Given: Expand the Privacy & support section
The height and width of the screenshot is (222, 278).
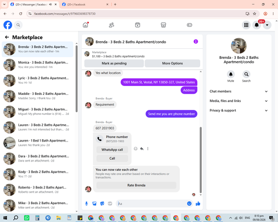Looking at the screenshot, I should tap(239, 110).
